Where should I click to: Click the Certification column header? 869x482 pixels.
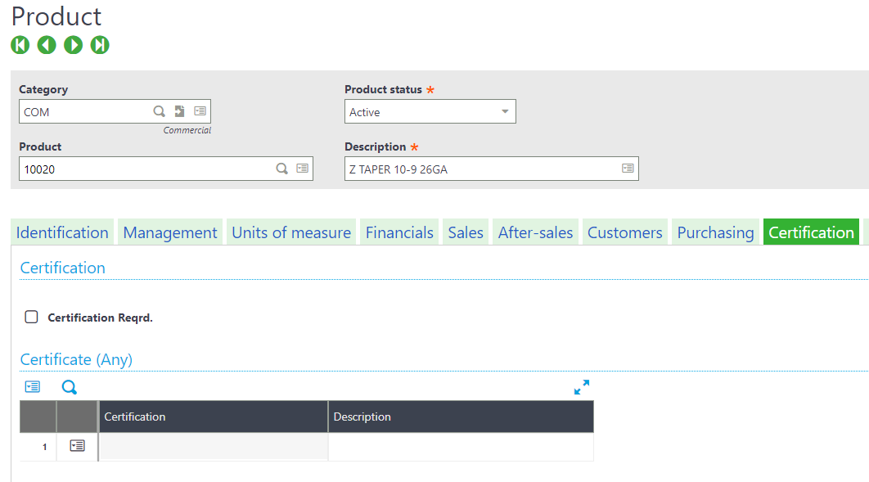(213, 417)
